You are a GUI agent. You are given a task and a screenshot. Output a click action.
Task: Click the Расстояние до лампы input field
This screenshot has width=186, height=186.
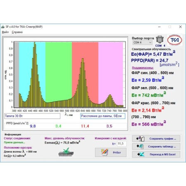coord(103,116)
